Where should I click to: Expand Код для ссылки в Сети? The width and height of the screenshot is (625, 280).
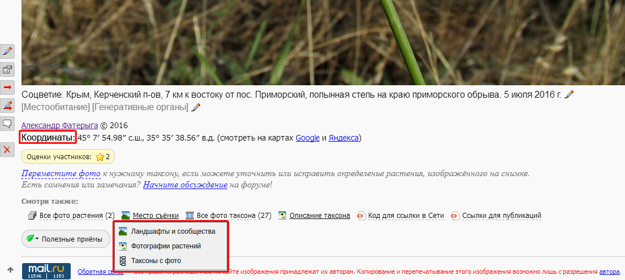406,216
